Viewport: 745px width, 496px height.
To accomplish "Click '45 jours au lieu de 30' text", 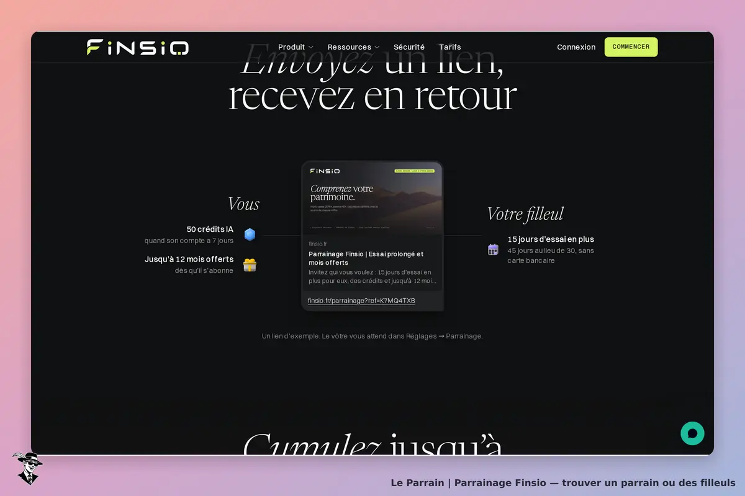I will pos(551,255).
